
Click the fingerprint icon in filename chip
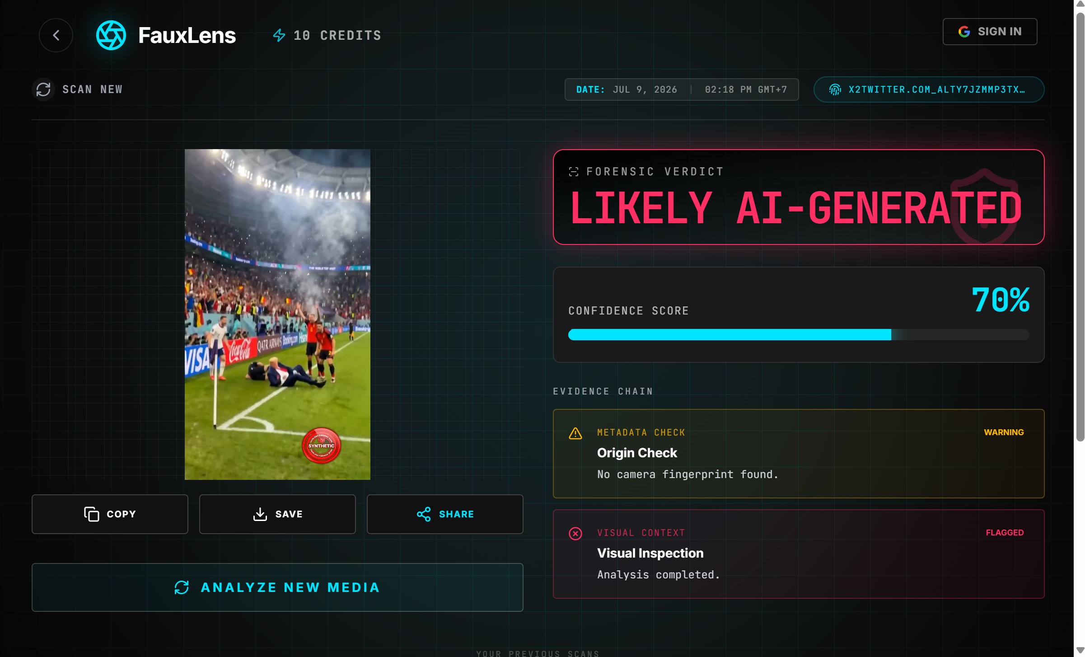835,89
